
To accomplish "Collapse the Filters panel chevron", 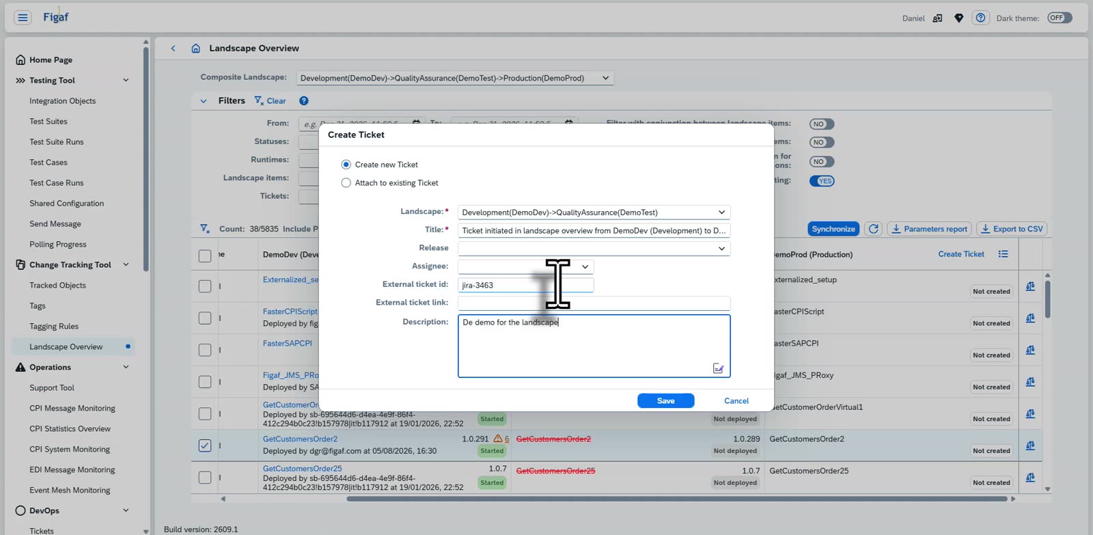I will click(x=203, y=101).
